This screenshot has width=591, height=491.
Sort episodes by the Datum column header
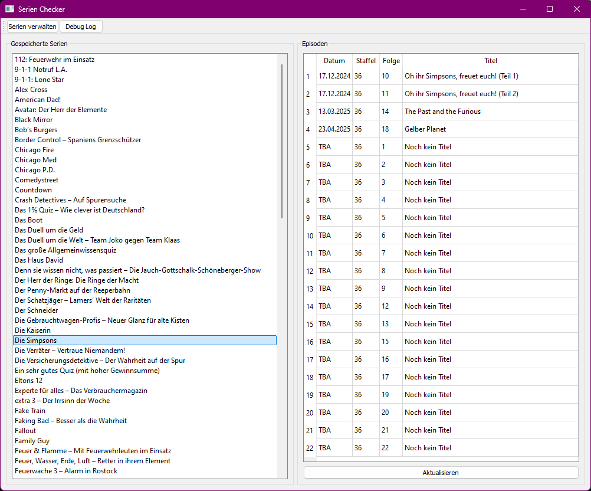334,61
